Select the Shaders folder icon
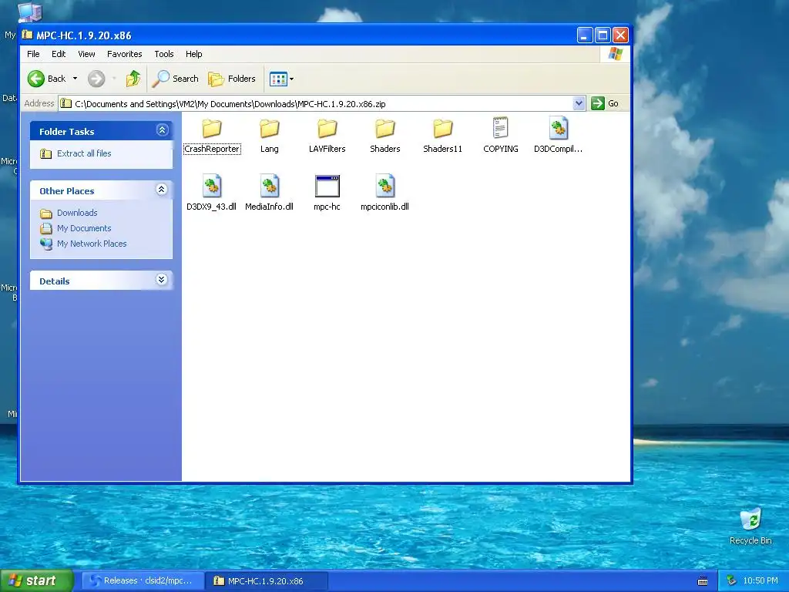Image resolution: width=789 pixels, height=592 pixels. tap(385, 129)
